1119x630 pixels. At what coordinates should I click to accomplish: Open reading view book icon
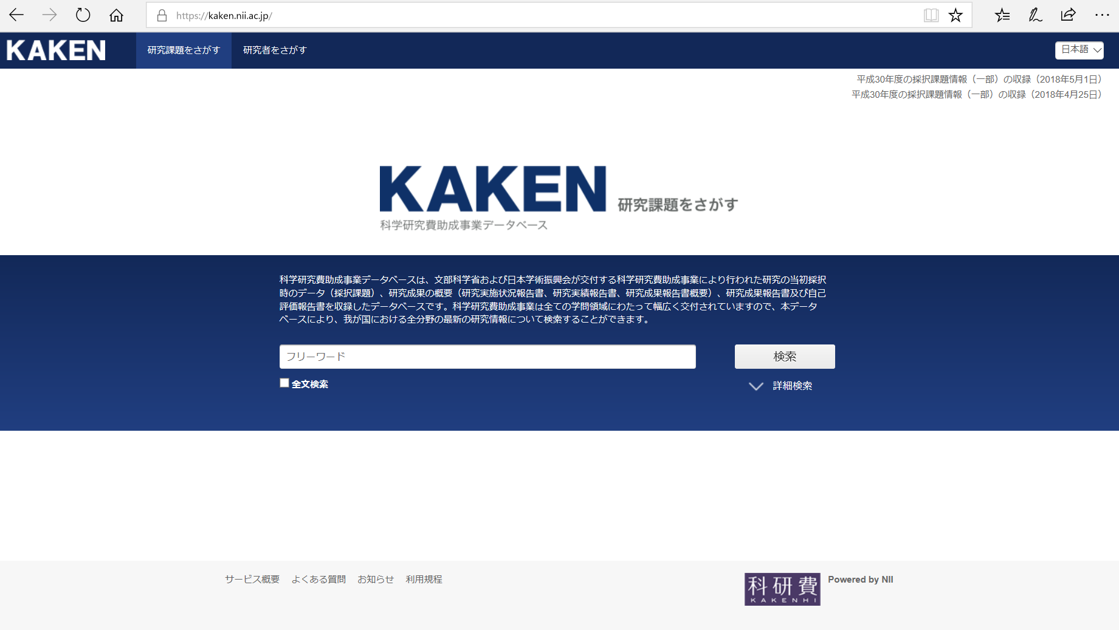coord(931,15)
